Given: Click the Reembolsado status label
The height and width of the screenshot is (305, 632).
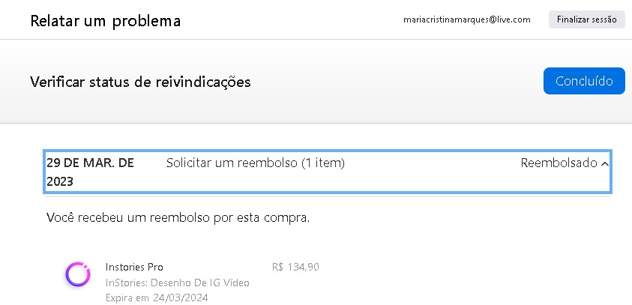Looking at the screenshot, I should [x=559, y=163].
